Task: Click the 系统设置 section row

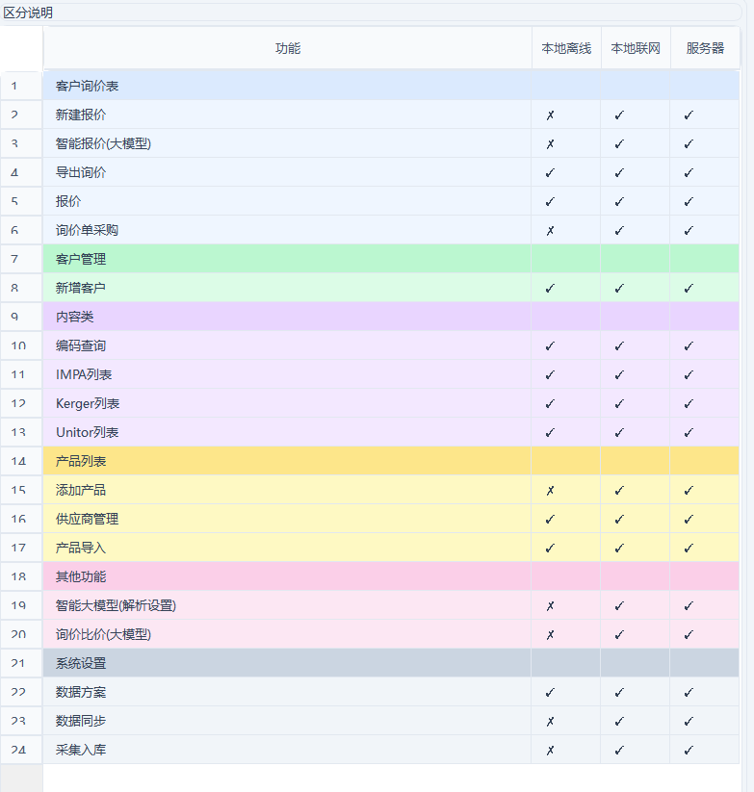Action: click(391, 663)
